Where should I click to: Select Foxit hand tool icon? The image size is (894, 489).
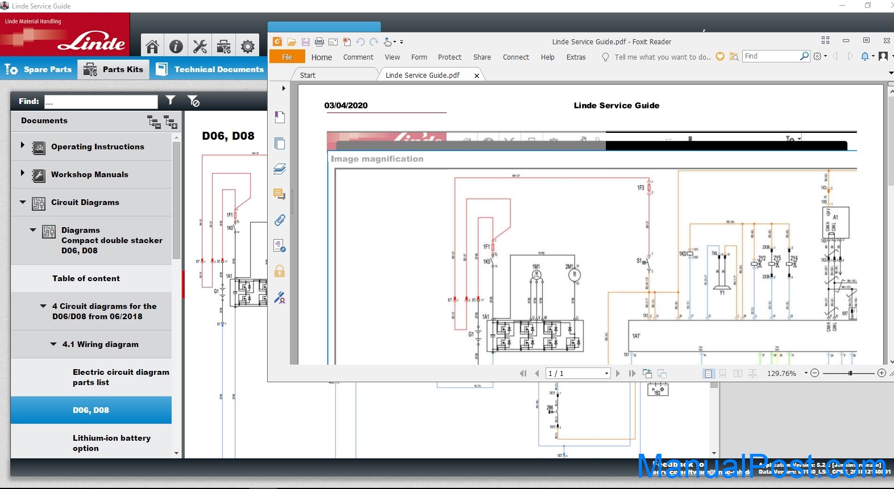pos(388,41)
